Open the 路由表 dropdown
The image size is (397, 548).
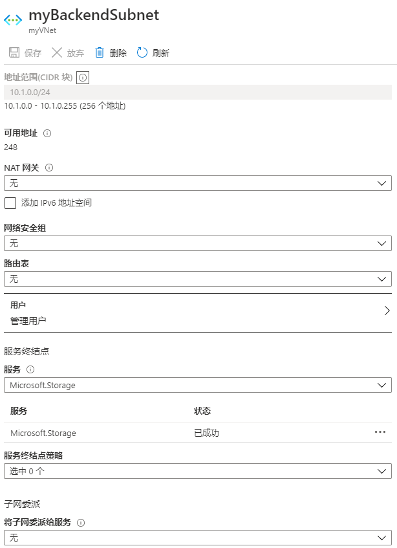tap(197, 279)
